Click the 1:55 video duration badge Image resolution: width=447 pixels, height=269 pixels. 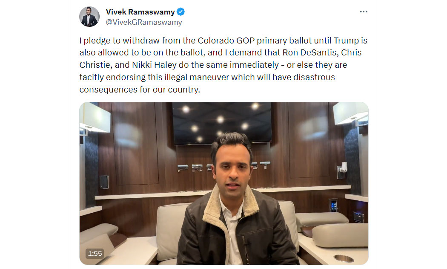(x=95, y=254)
